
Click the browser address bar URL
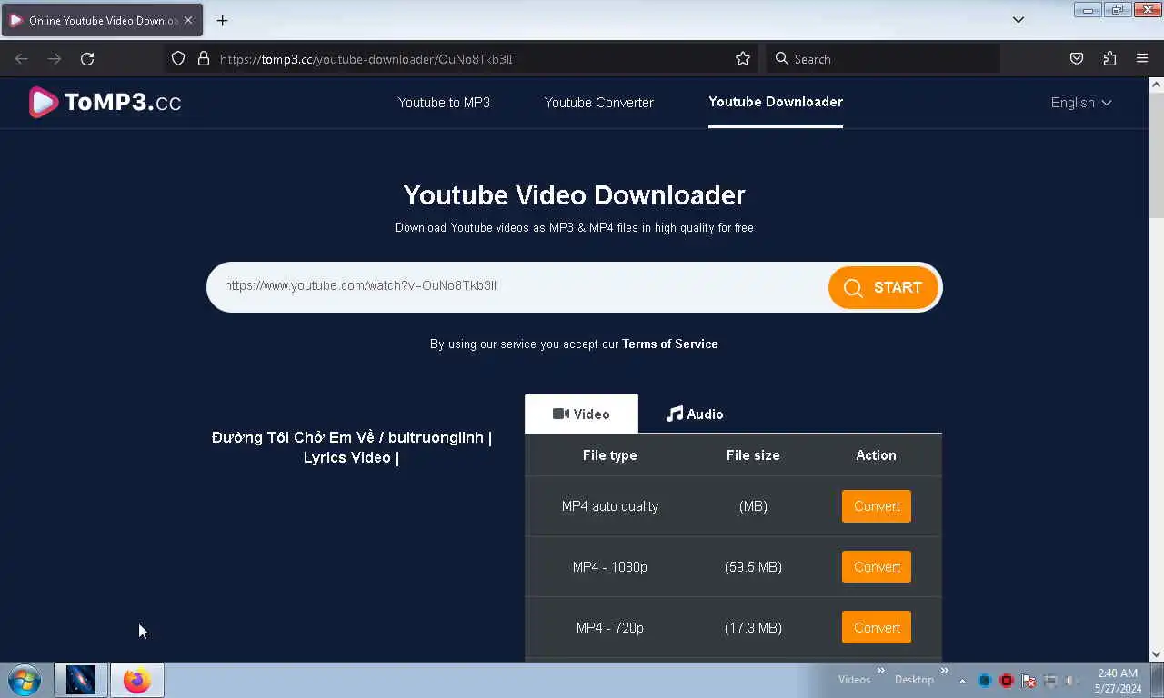click(366, 59)
